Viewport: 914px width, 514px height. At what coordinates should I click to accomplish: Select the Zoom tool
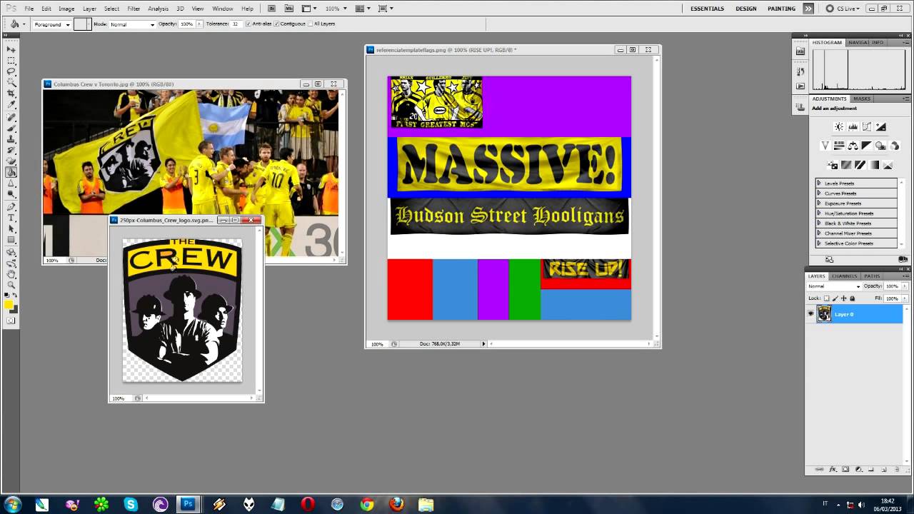point(11,285)
